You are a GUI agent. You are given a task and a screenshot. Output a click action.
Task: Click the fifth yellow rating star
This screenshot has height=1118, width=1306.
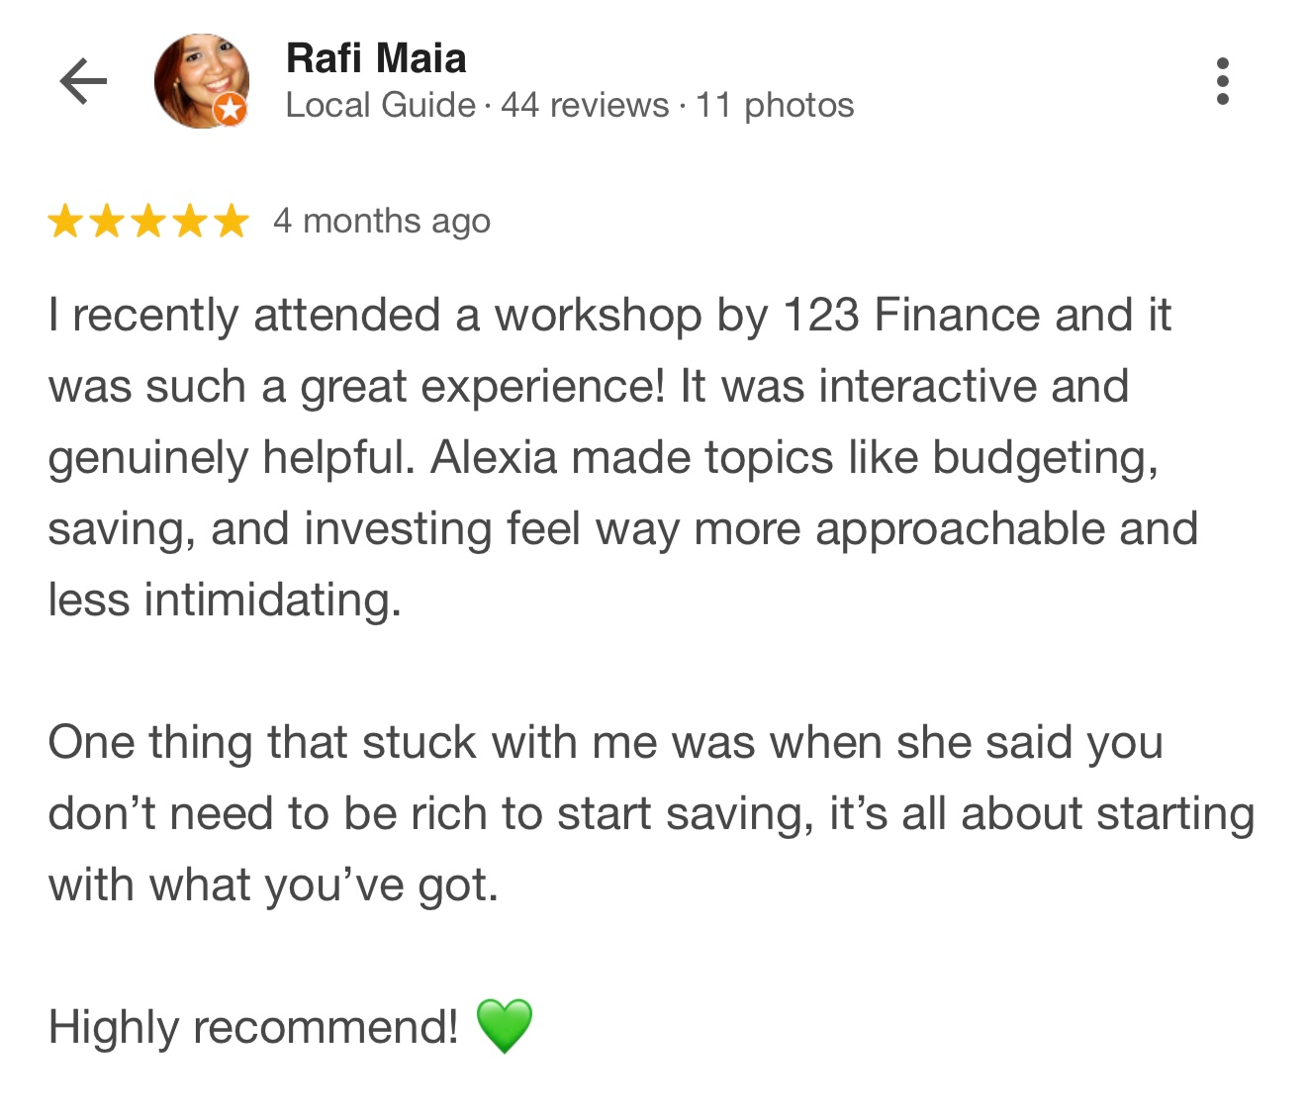click(232, 221)
